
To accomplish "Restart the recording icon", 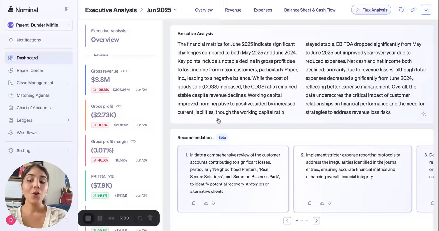I will tap(140, 218).
